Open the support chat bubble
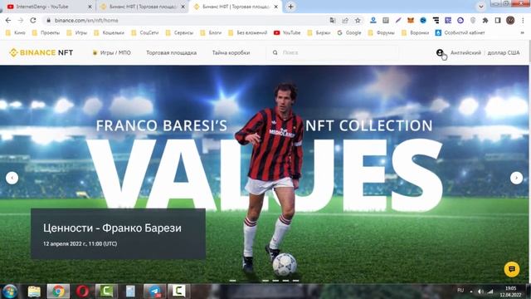531x299 pixels. click(x=512, y=269)
